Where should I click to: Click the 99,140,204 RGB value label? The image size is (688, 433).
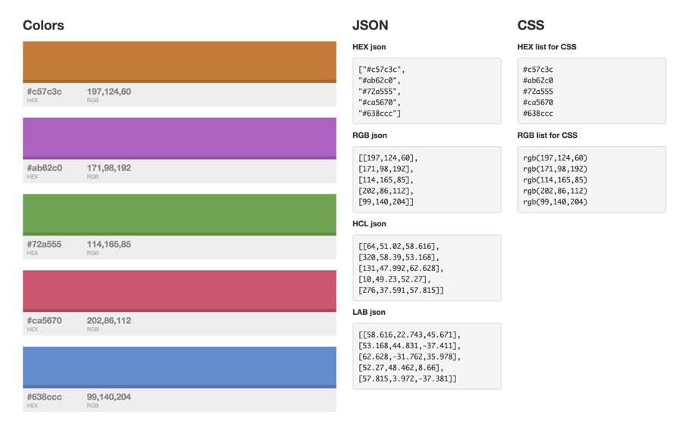[108, 397]
